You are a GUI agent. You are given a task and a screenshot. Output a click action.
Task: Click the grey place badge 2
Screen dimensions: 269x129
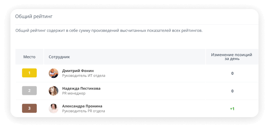(x=29, y=91)
